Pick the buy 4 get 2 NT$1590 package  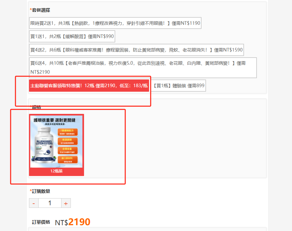[x=136, y=50]
